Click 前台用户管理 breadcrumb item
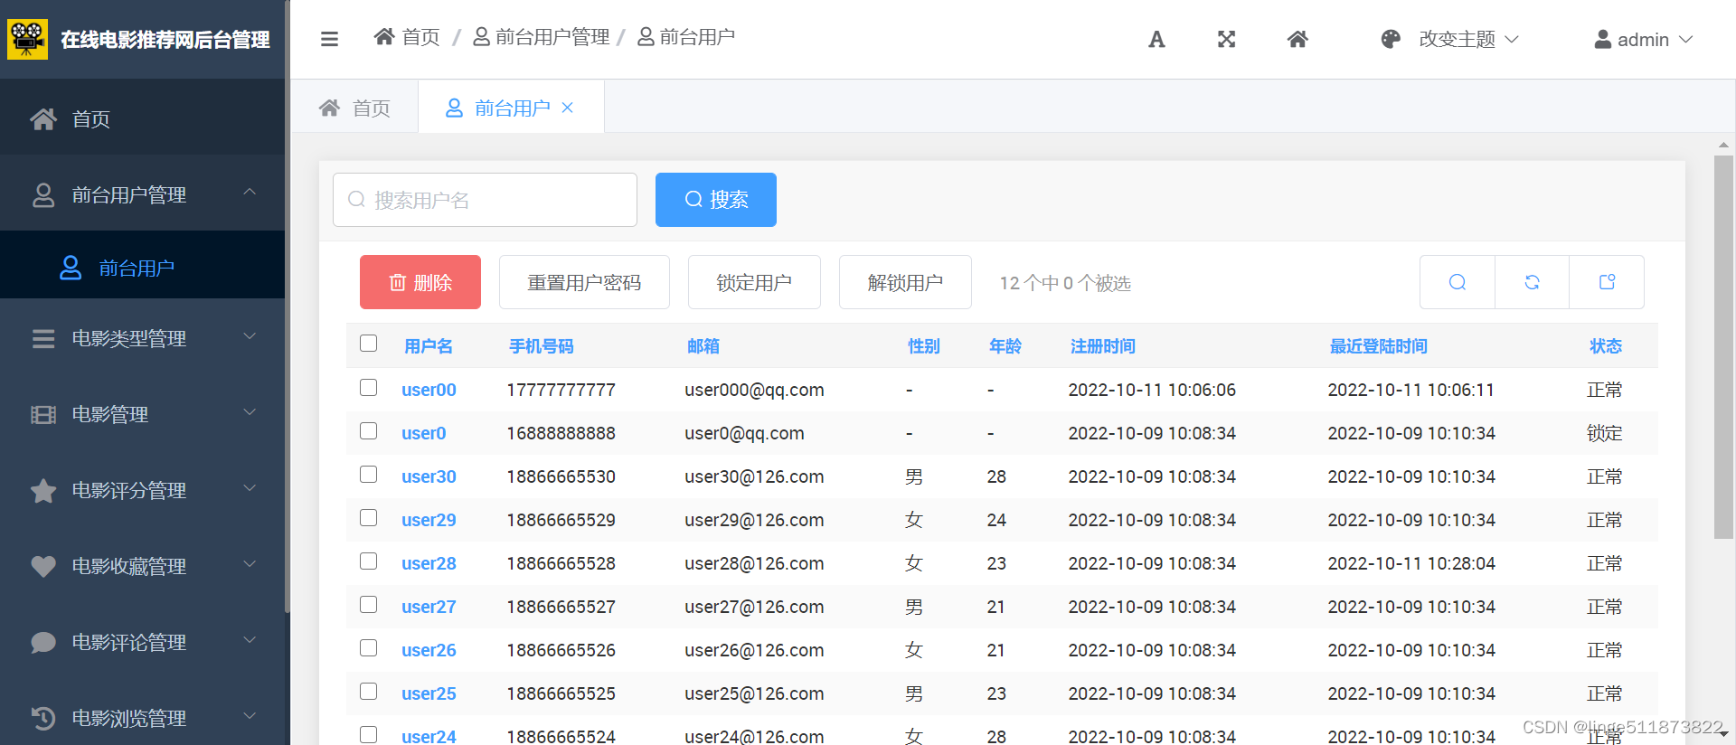This screenshot has height=745, width=1736. 542,36
